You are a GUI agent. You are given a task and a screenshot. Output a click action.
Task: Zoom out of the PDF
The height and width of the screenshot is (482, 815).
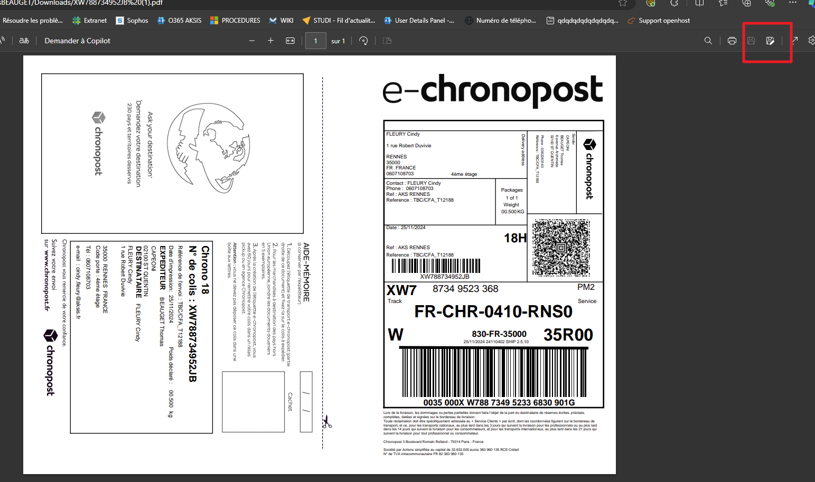(252, 41)
